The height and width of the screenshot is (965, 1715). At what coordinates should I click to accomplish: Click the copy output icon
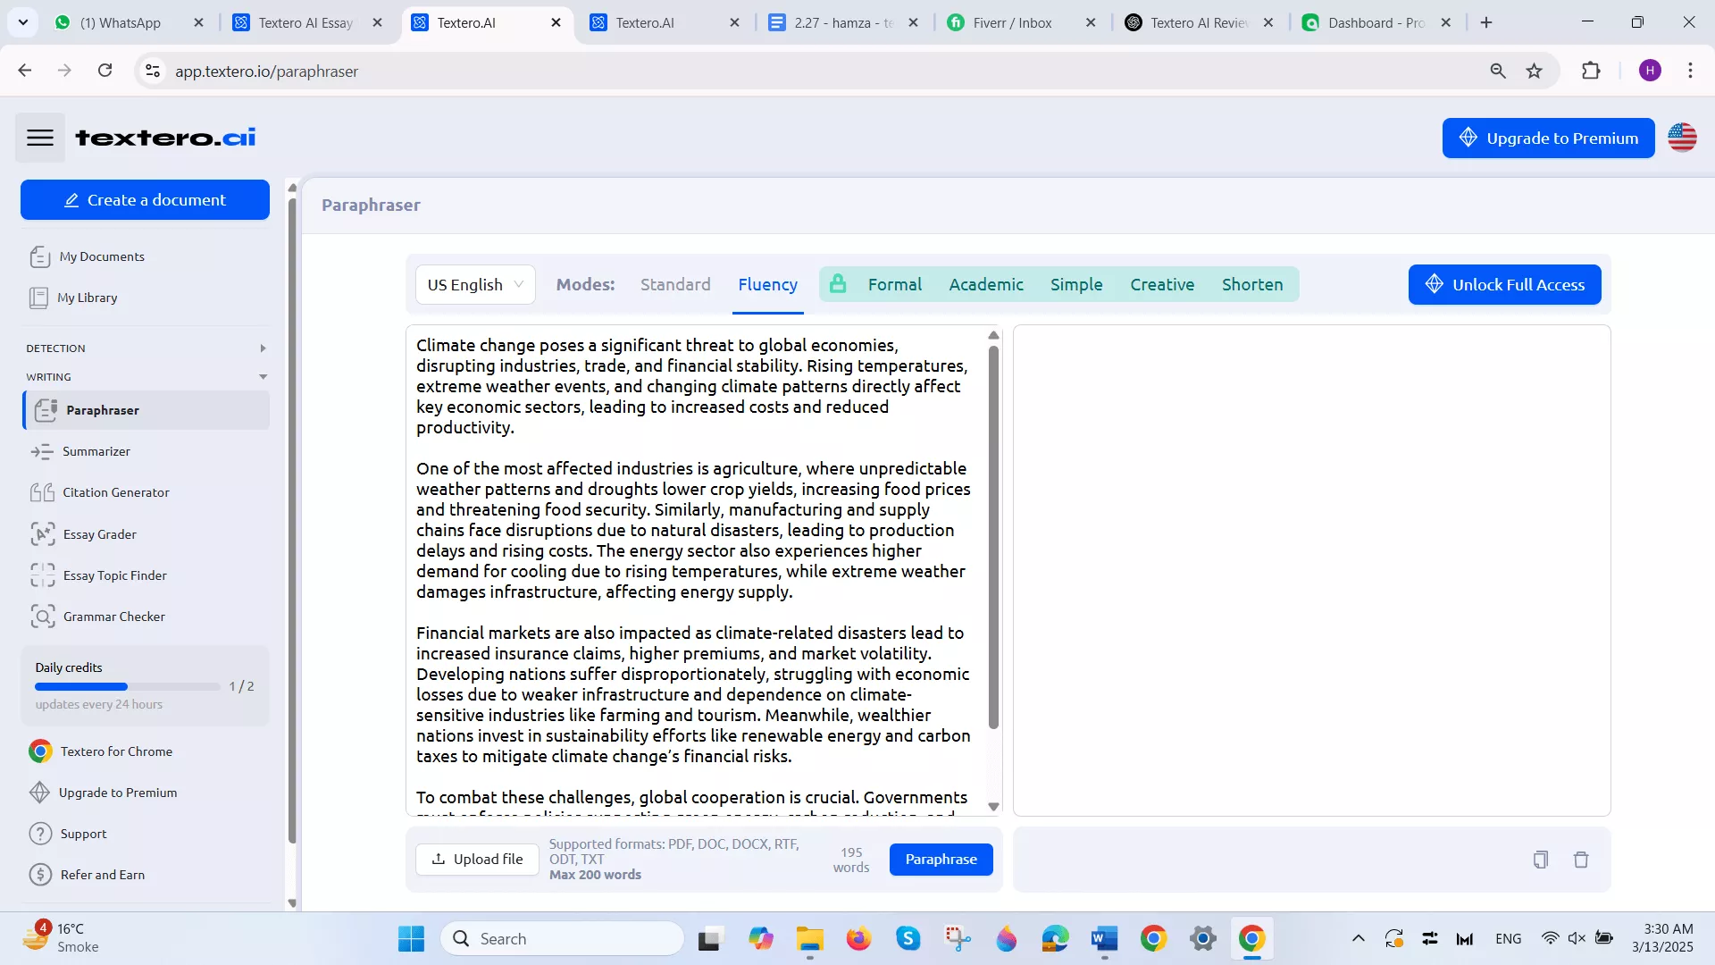click(x=1540, y=860)
